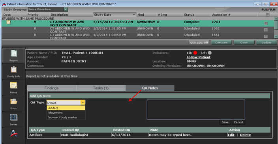Check the box for accession 1761 study

click(266, 23)
